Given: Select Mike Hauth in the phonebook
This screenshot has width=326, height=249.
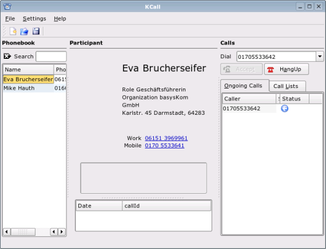Looking at the screenshot, I should pyautogui.click(x=28, y=88).
